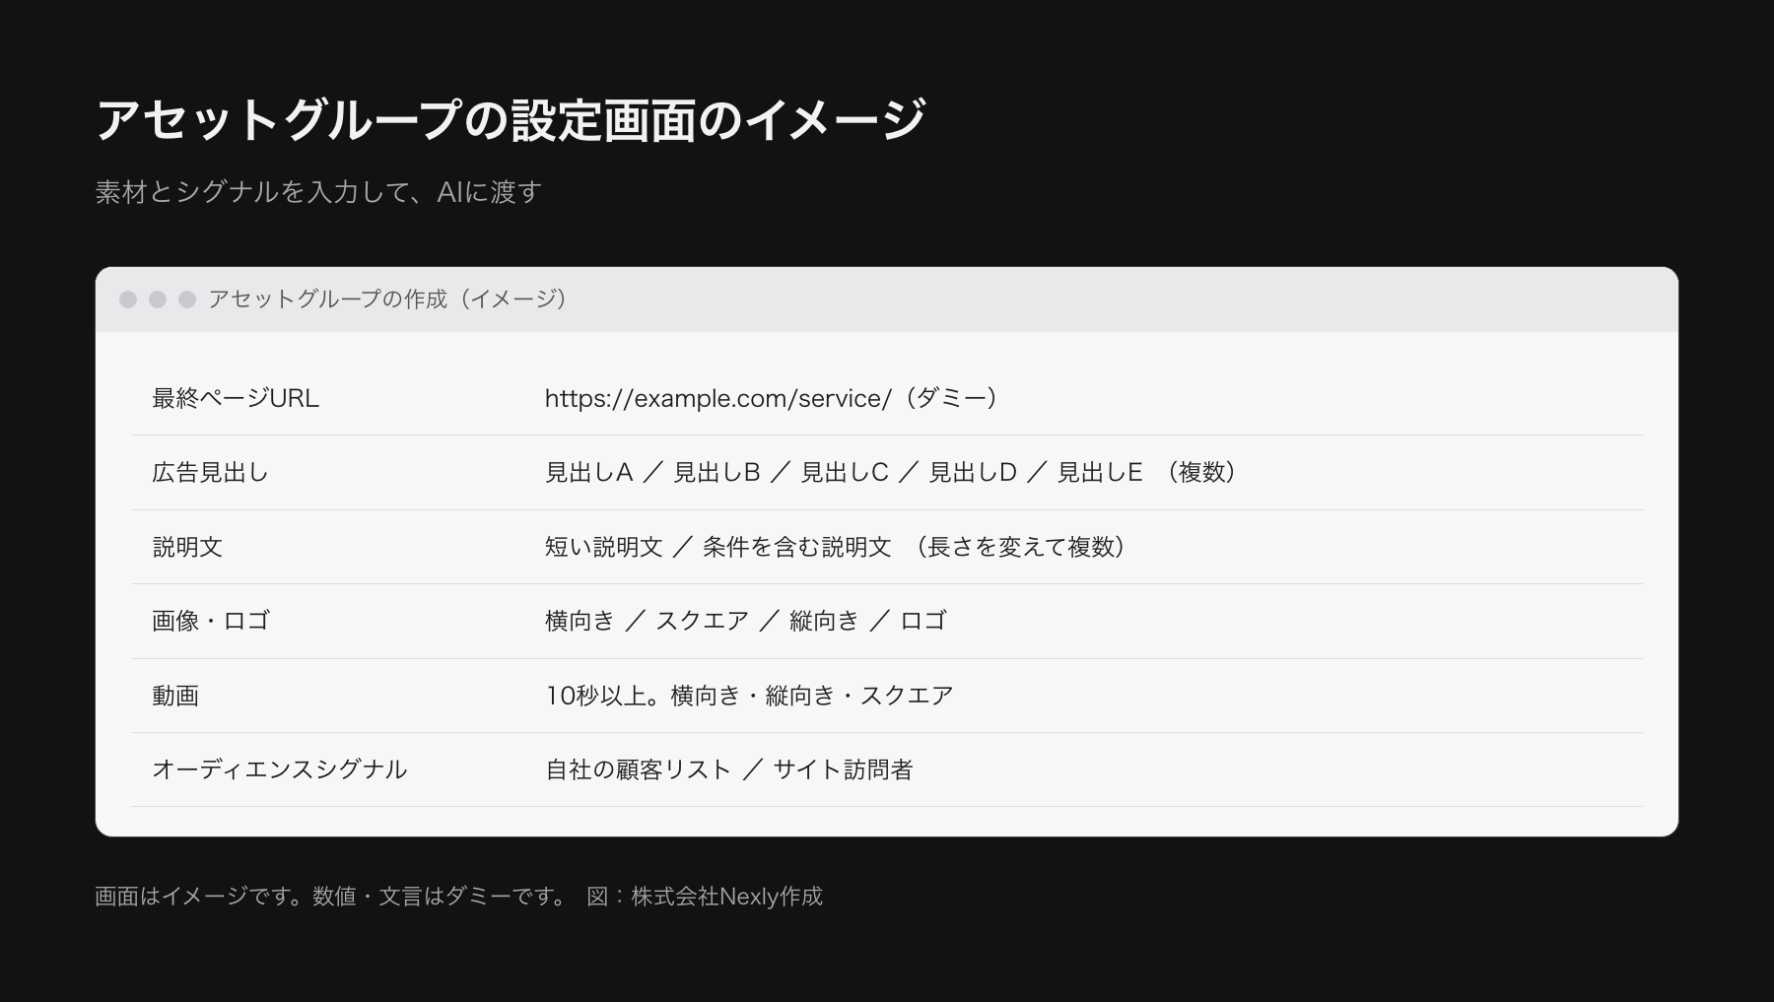Image resolution: width=1774 pixels, height=1002 pixels.
Task: Select the 説明文 row label
Action: tap(187, 547)
